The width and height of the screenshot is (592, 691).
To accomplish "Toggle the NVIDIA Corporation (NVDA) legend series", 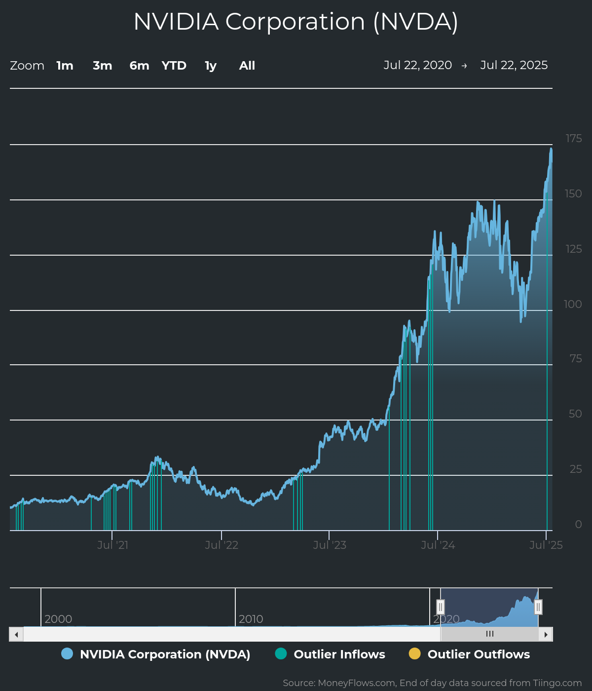I will click(156, 654).
